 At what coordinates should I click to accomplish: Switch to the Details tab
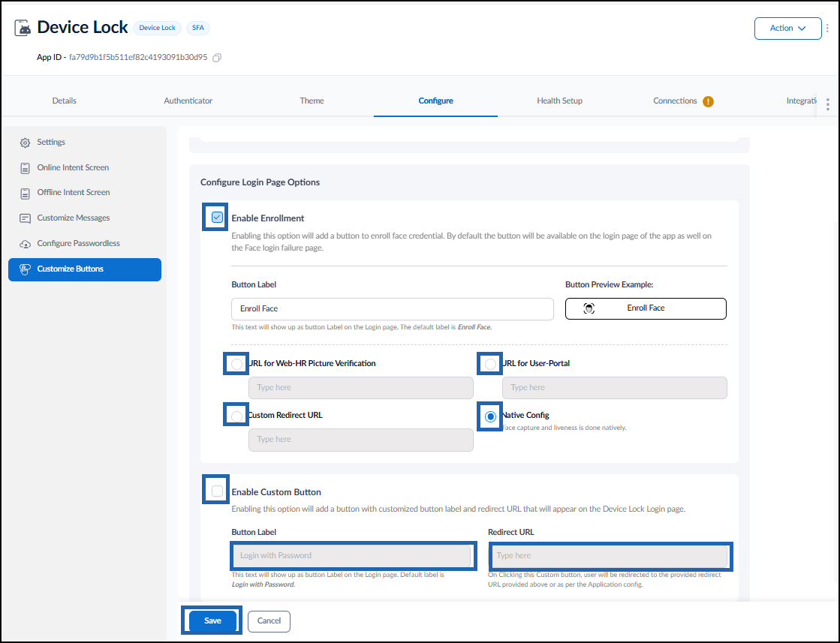click(x=65, y=101)
